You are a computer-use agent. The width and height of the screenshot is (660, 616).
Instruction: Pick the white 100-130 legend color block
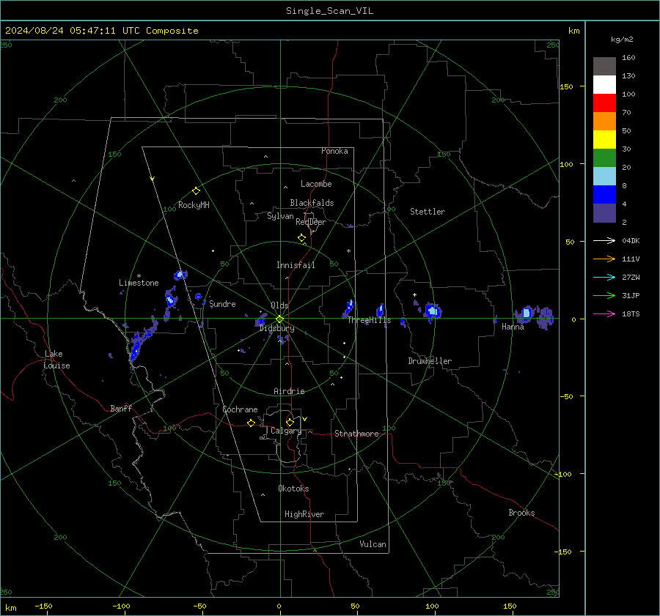(x=604, y=85)
